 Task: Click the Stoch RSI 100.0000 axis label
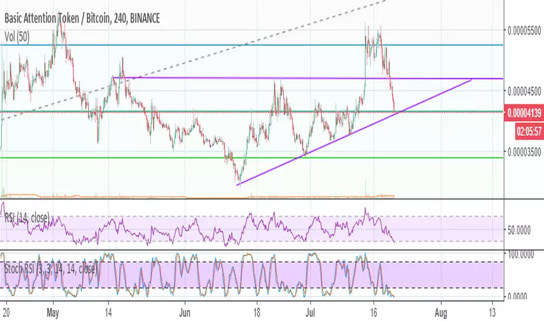pos(521,254)
